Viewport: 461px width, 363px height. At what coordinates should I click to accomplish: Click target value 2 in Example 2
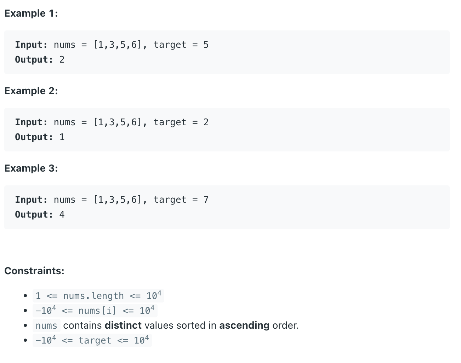[206, 122]
